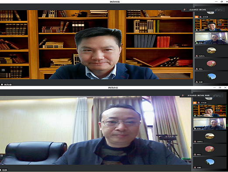Viewport: 228px width, 172px height.
Task: Click muted mic under tulip avatar, top window
Action: point(197,69)
